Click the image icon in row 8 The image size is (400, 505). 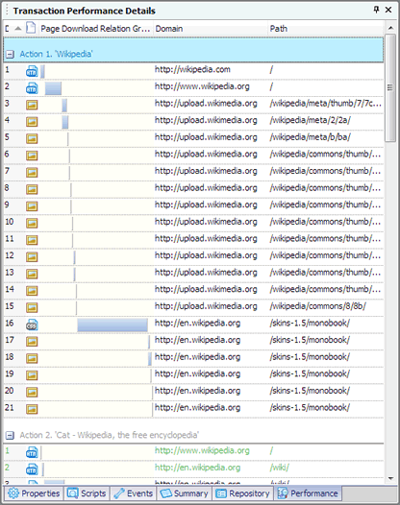click(x=32, y=189)
